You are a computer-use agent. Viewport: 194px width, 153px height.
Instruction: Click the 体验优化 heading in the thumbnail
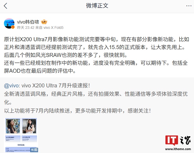pos(21,145)
